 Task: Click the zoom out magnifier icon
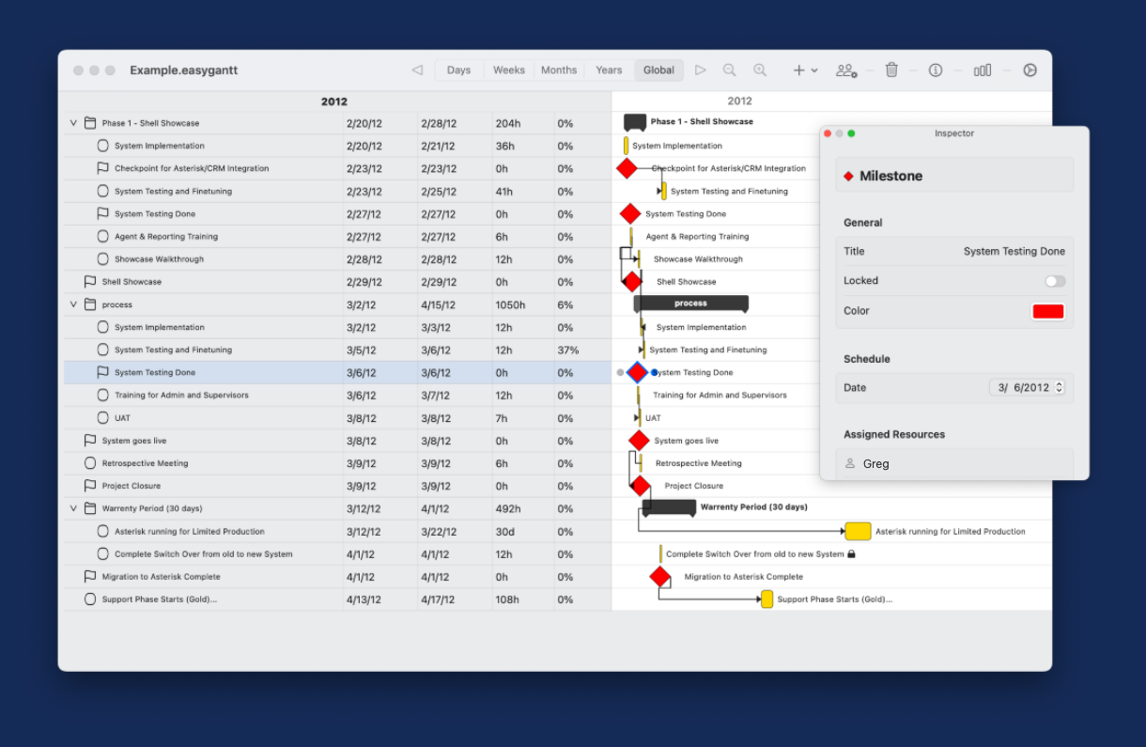coord(729,70)
